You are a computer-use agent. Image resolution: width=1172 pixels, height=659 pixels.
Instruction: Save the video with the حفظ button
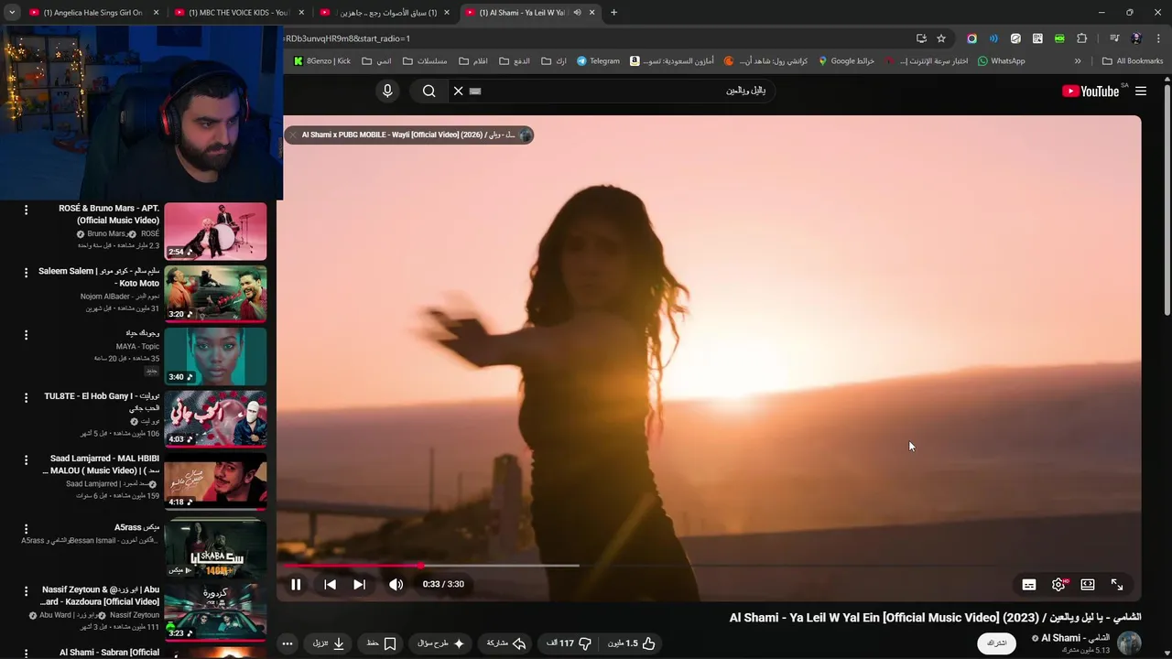(x=381, y=643)
